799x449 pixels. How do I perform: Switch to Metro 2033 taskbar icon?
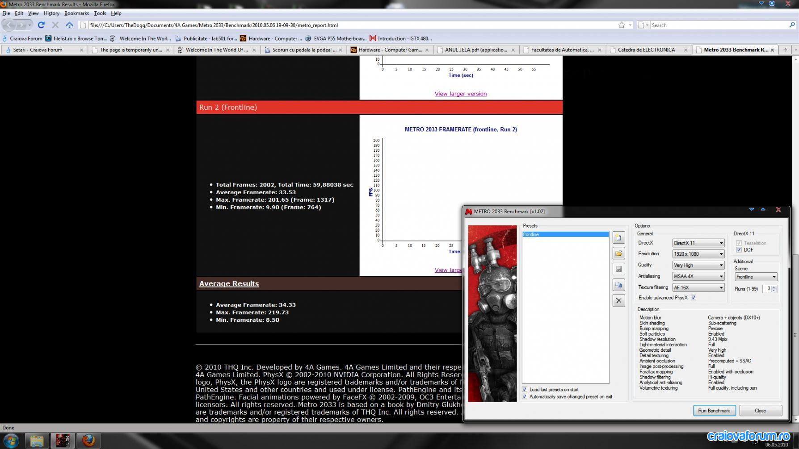63,441
